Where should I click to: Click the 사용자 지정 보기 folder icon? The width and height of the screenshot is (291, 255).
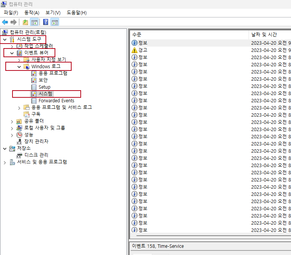(x=27, y=59)
